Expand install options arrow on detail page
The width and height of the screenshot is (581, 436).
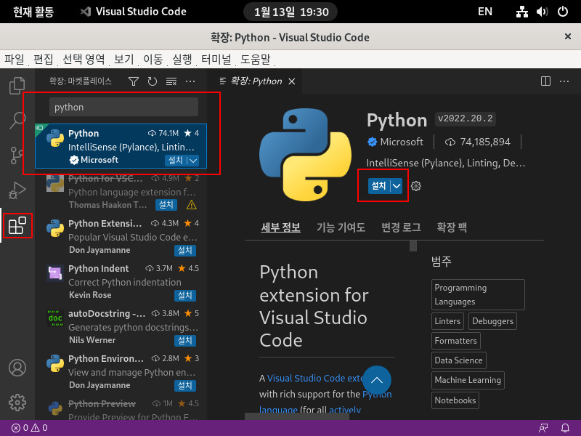tap(397, 186)
